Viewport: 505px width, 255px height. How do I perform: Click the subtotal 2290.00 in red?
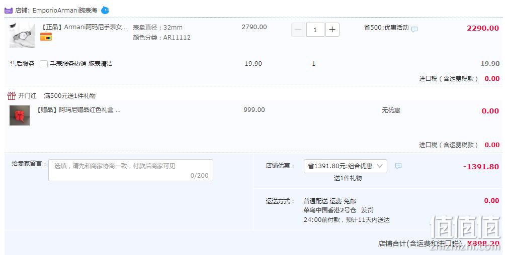pyautogui.click(x=483, y=28)
